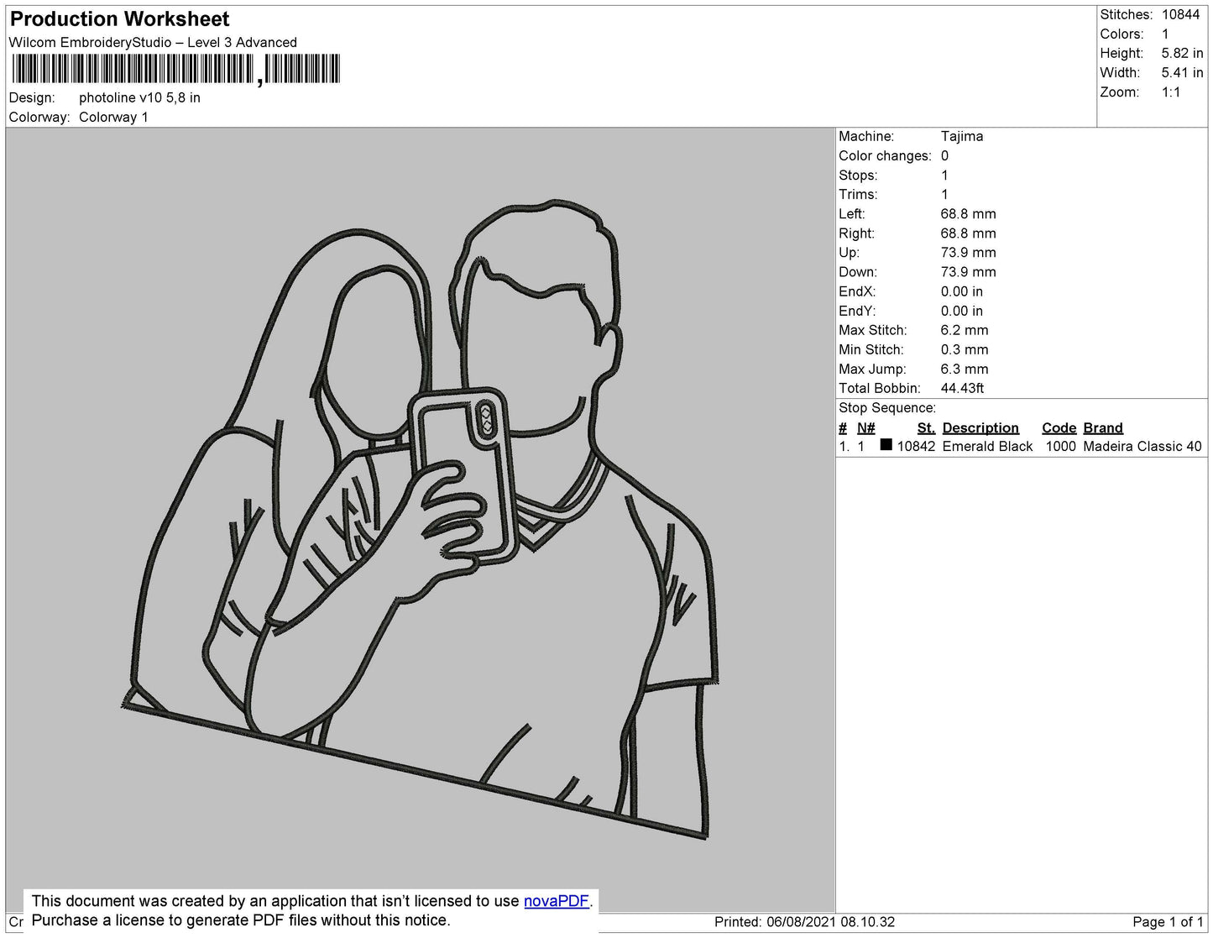Viewport: 1213px width, 938px height.
Task: Select the Width value 5.41 in
Action: (1182, 73)
